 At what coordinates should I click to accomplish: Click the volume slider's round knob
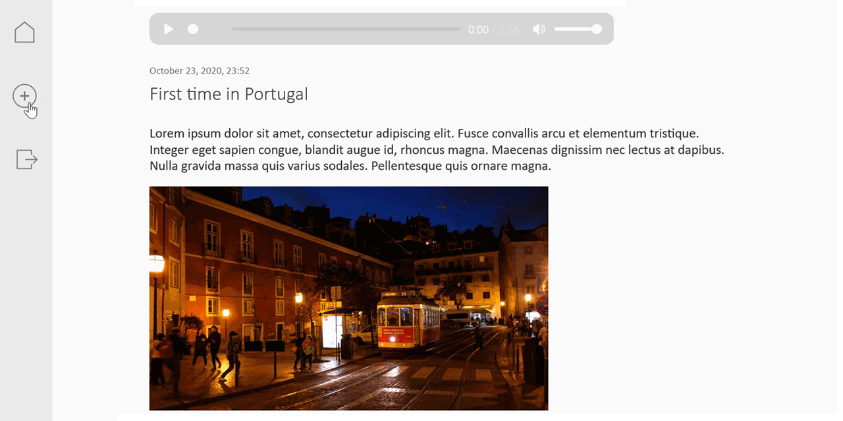(597, 29)
